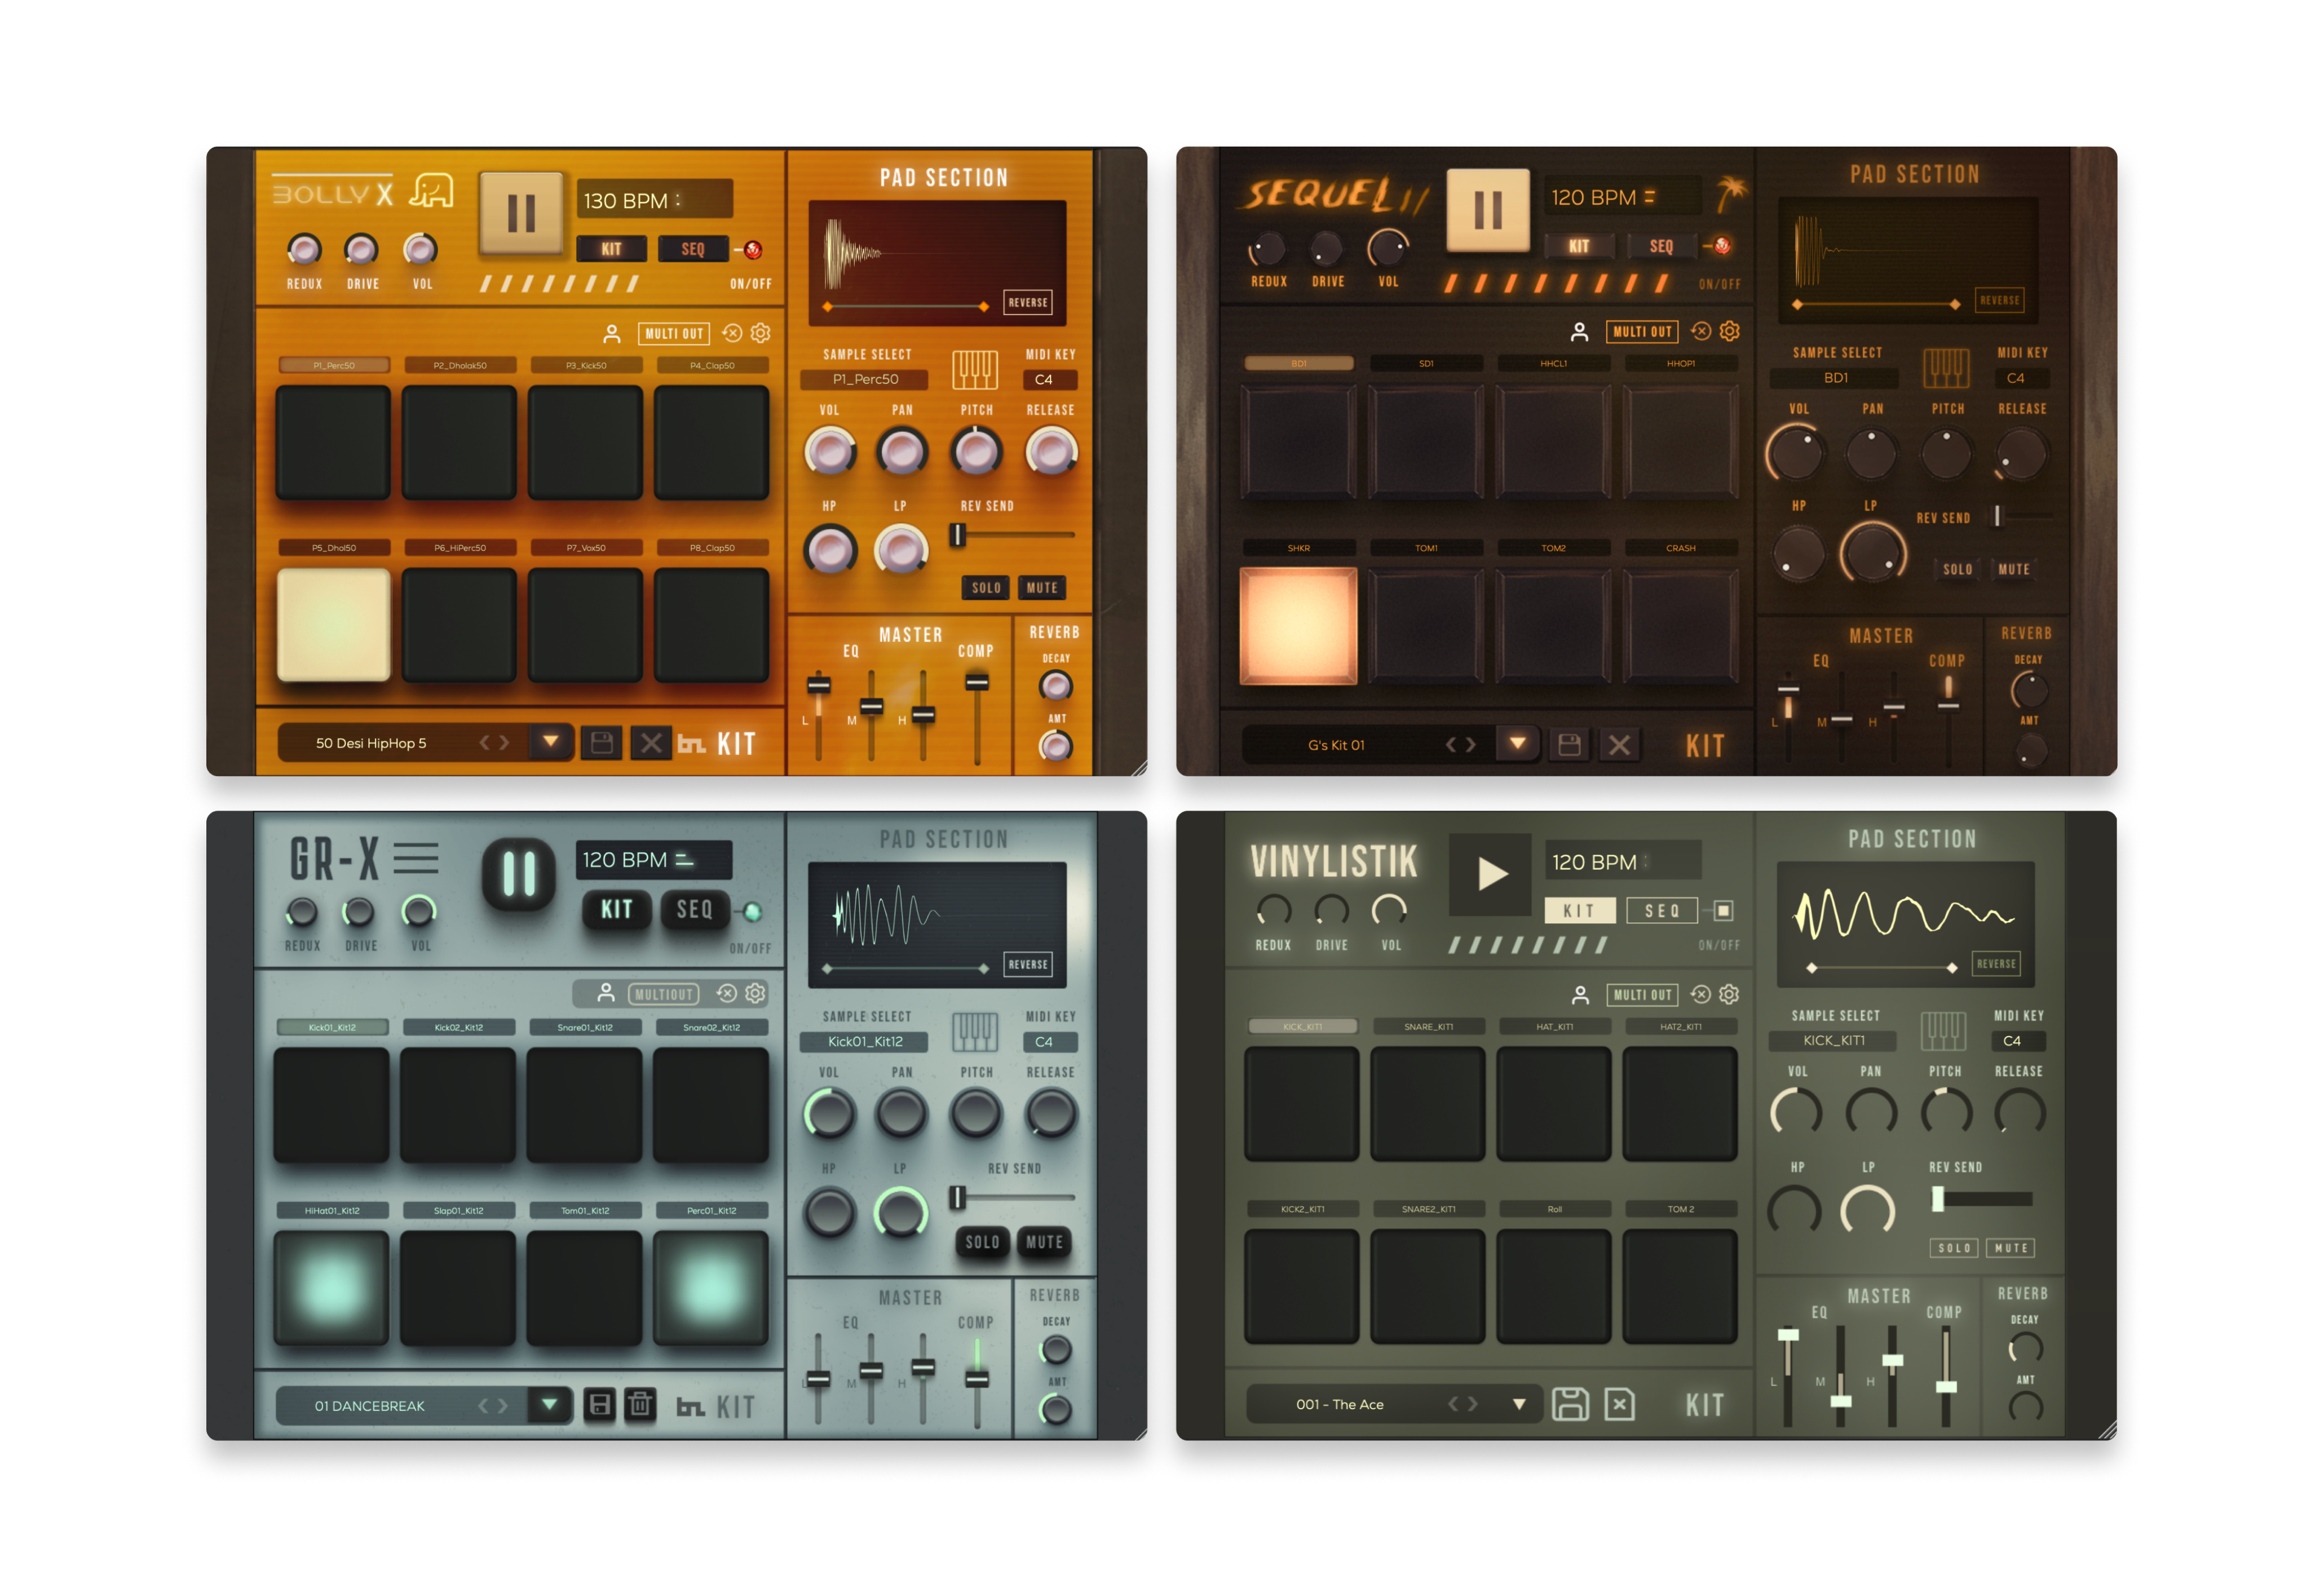Open settings gear in the Sequel panel

[1730, 331]
